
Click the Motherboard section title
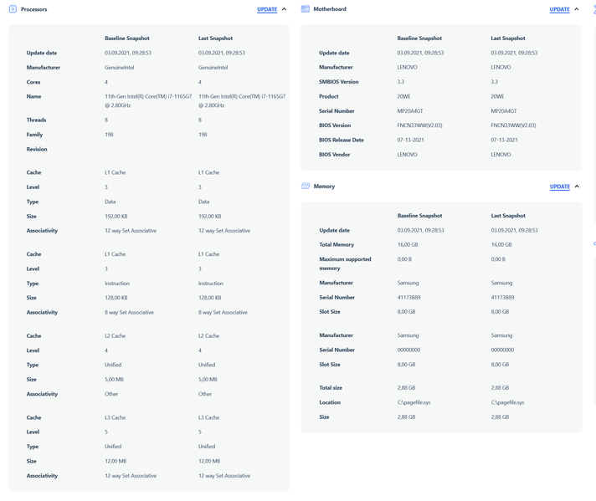click(x=329, y=9)
